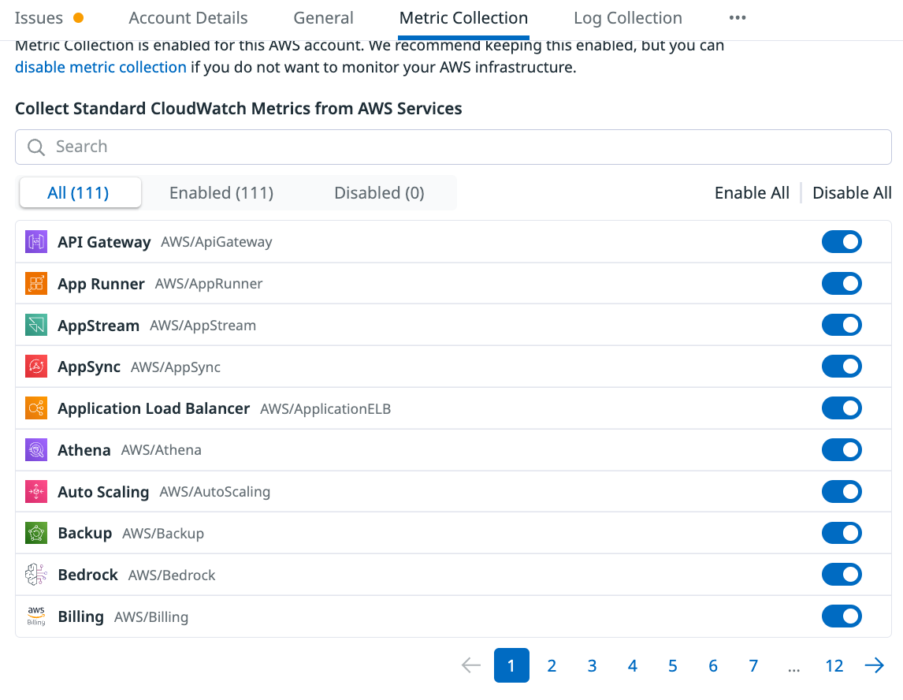903x700 pixels.
Task: Click the AWS/AppStream namespace text
Action: [x=203, y=326]
